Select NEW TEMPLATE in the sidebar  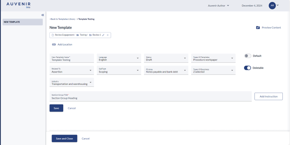[22, 22]
